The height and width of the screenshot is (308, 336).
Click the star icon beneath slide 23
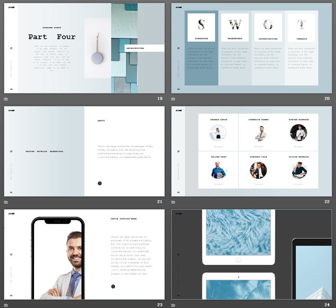pos(6,305)
